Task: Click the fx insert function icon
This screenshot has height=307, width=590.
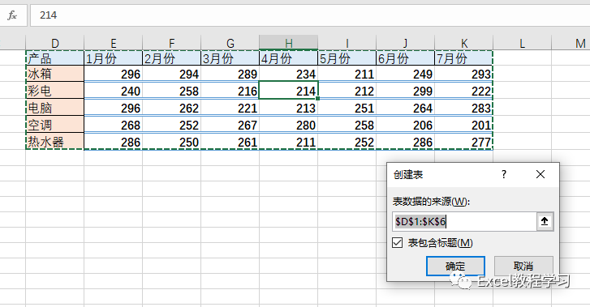Action: (x=12, y=15)
